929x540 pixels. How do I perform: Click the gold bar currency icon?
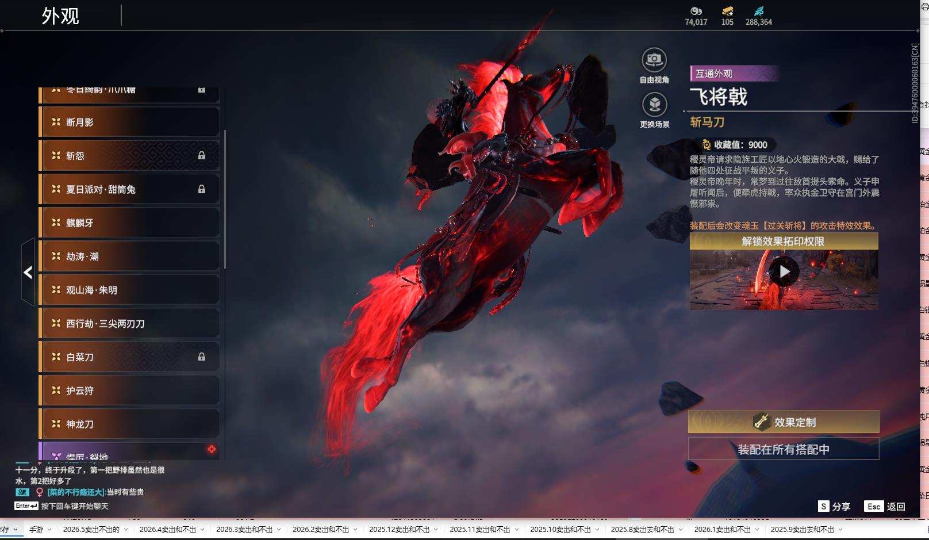point(727,11)
